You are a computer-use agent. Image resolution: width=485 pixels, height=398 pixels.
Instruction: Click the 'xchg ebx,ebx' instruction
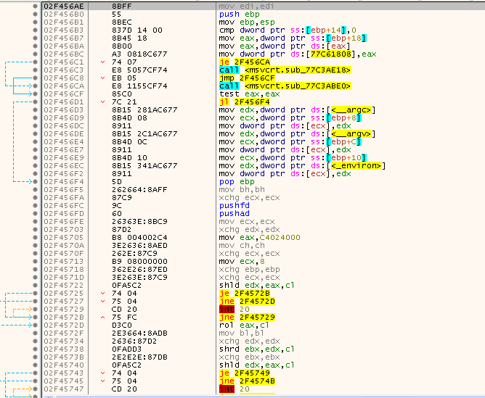[x=249, y=357]
